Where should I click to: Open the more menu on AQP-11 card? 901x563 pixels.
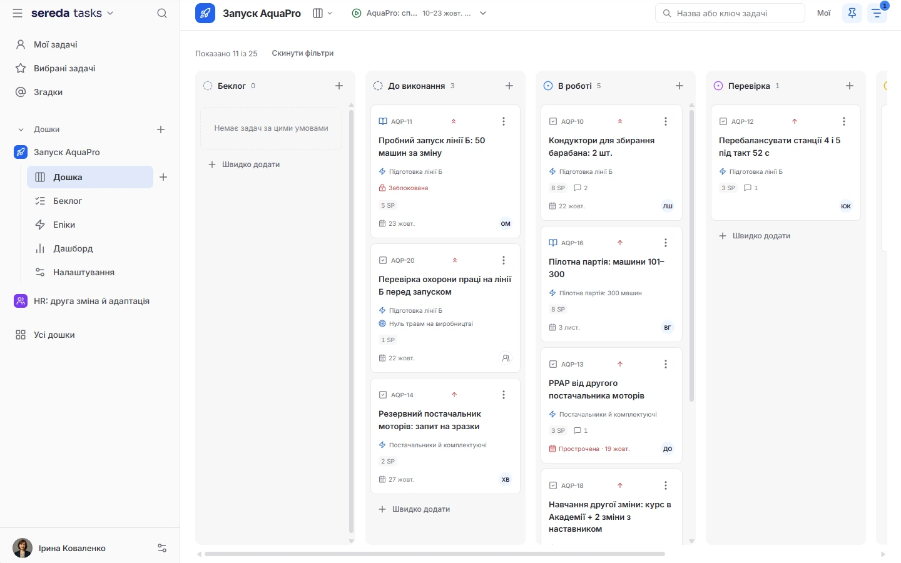504,121
